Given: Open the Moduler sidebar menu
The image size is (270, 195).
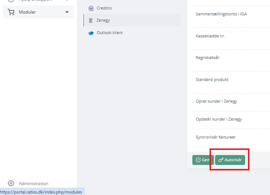Looking at the screenshot, I should point(27,12).
